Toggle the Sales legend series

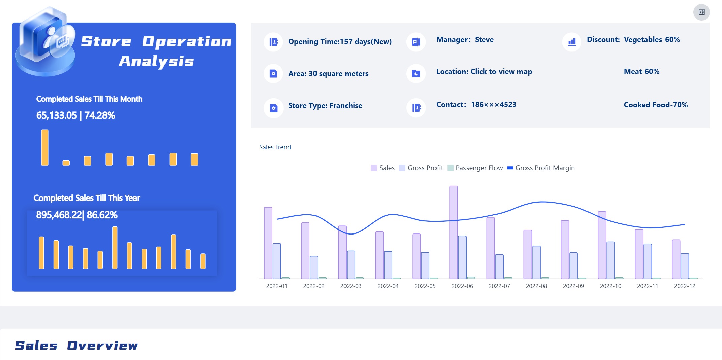pyautogui.click(x=383, y=168)
